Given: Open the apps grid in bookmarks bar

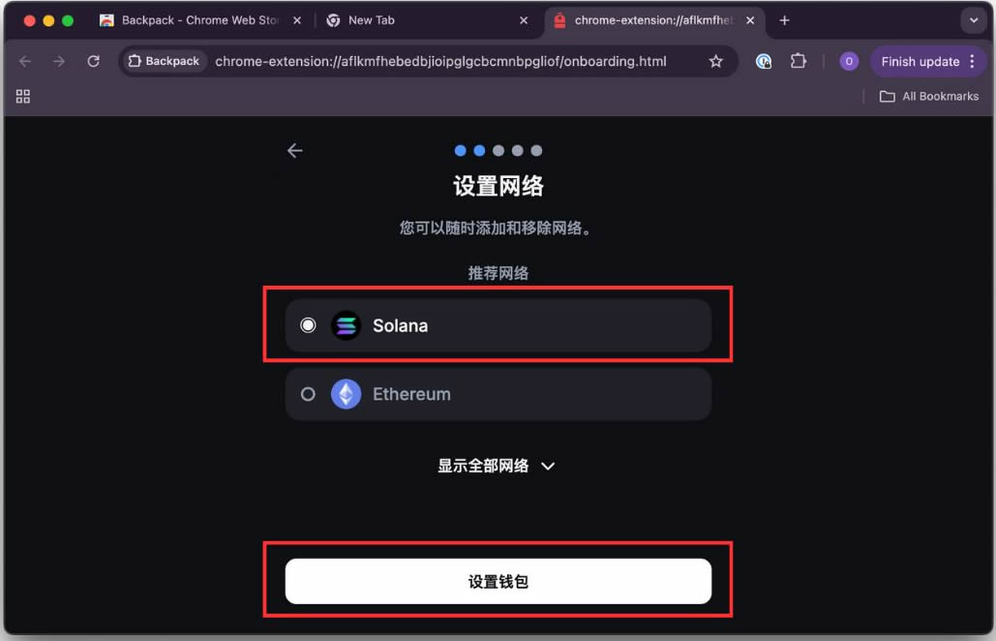Looking at the screenshot, I should [x=23, y=96].
